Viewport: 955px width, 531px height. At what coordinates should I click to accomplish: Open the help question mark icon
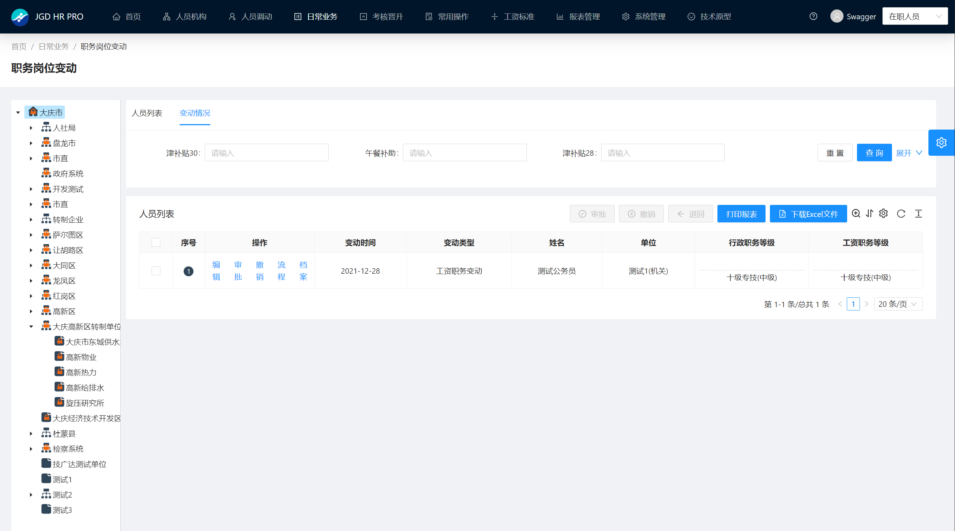click(x=813, y=16)
